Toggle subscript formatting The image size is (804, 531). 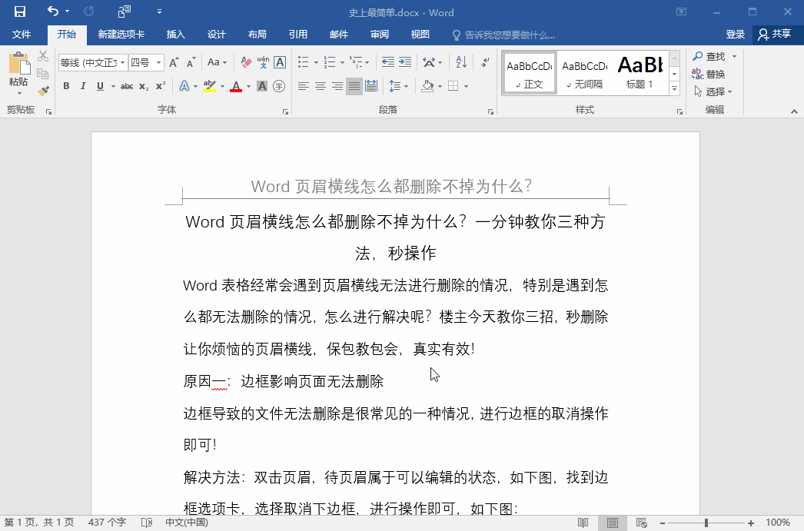[143, 85]
